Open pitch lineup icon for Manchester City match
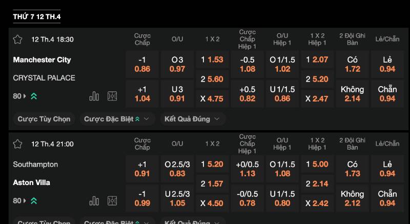410x224 pixels. point(112,96)
